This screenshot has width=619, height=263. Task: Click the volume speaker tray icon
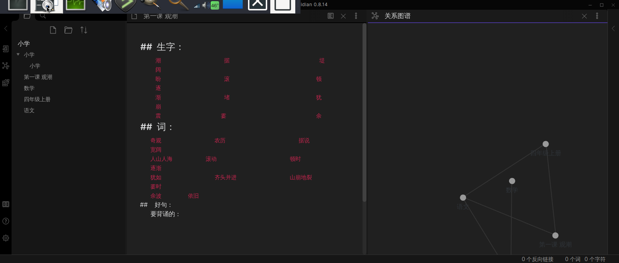(x=206, y=5)
